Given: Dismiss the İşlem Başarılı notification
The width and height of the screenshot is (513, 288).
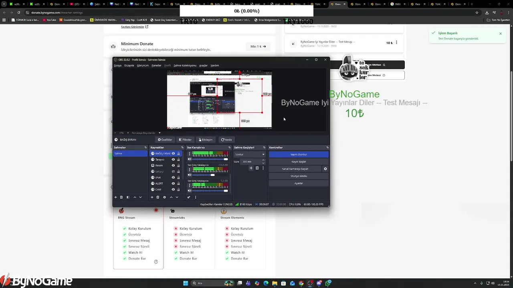Looking at the screenshot, I should (501, 34).
